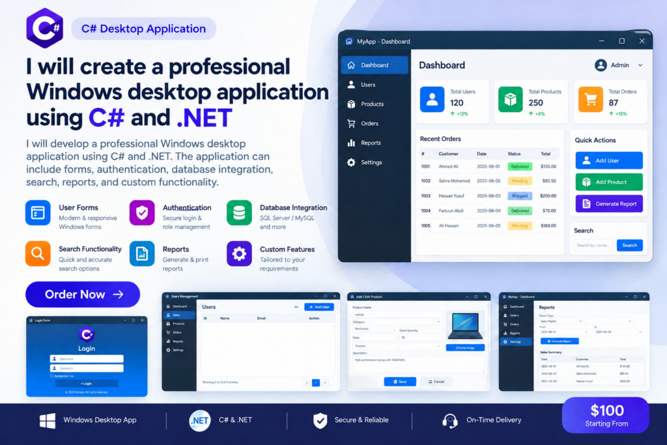Click the home icon in the main title bar
This screenshot has width=667, height=445.
[x=349, y=41]
